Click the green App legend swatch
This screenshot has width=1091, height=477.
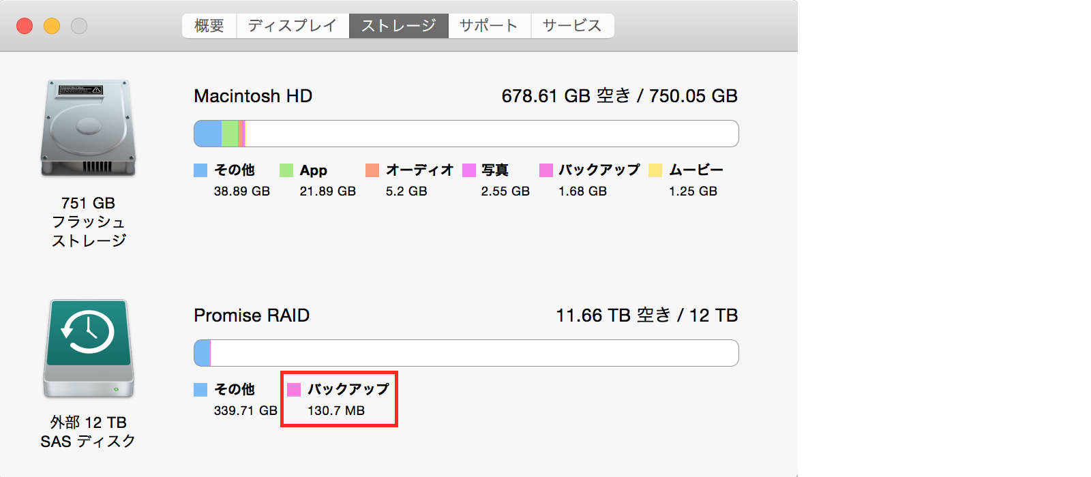click(x=286, y=170)
